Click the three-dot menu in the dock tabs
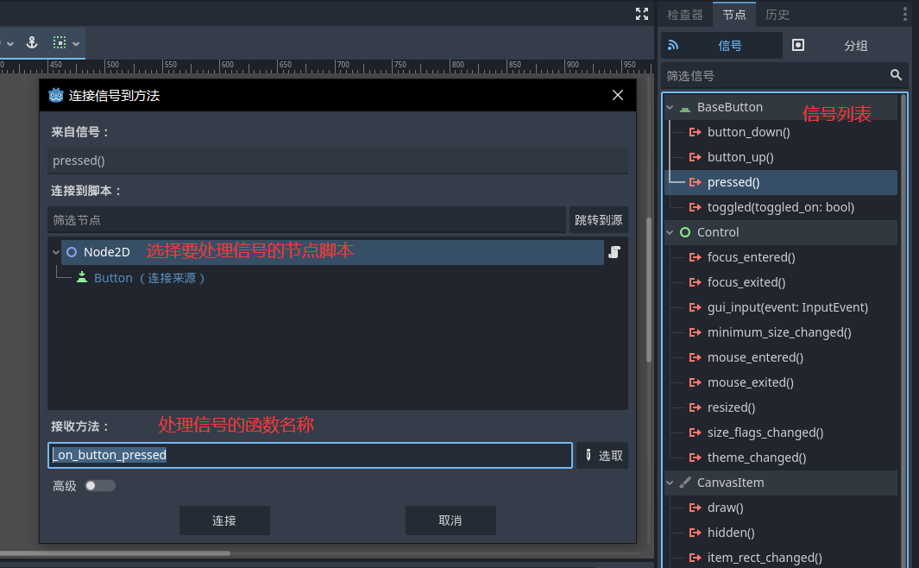This screenshot has height=568, width=919. [904, 14]
